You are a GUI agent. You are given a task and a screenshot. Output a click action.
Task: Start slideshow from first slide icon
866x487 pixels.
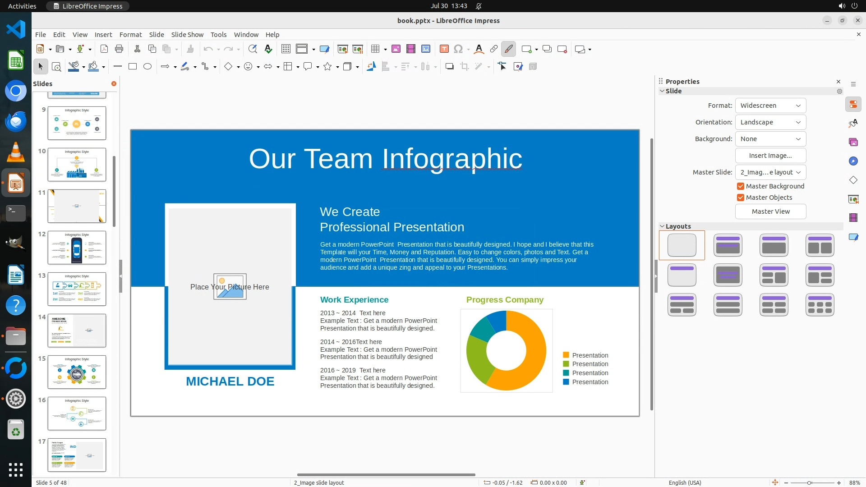coord(343,49)
